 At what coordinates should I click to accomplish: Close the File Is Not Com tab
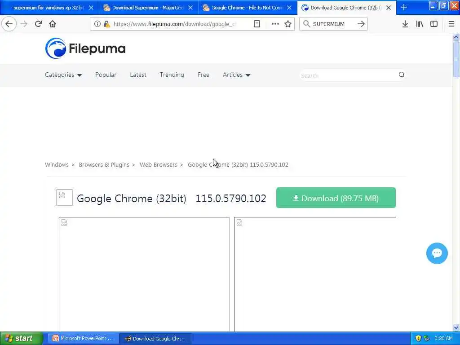coord(289,8)
